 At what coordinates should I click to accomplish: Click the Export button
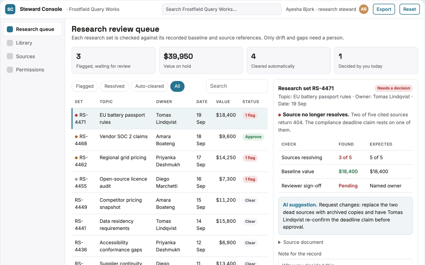(x=384, y=9)
